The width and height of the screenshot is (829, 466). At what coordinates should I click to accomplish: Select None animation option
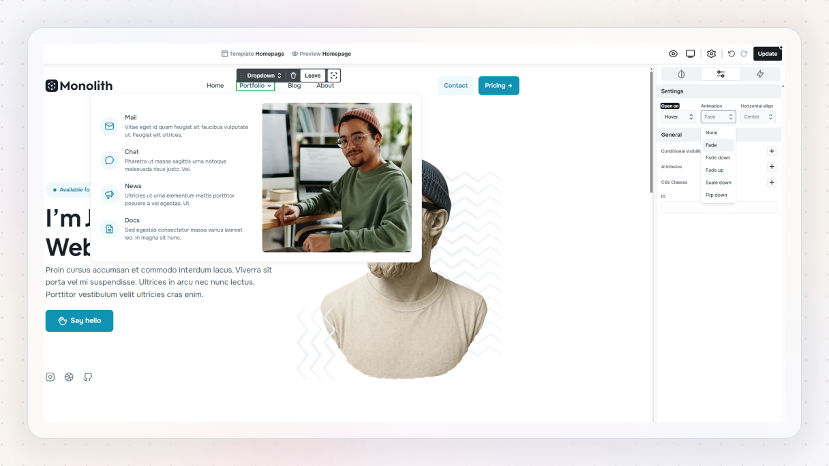719,133
